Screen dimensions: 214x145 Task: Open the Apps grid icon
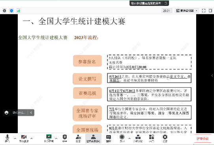tap(152, 138)
